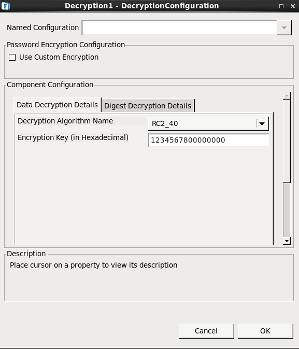299x349 pixels.
Task: Click the Encryption Key hexadecimal field
Action: (x=208, y=140)
